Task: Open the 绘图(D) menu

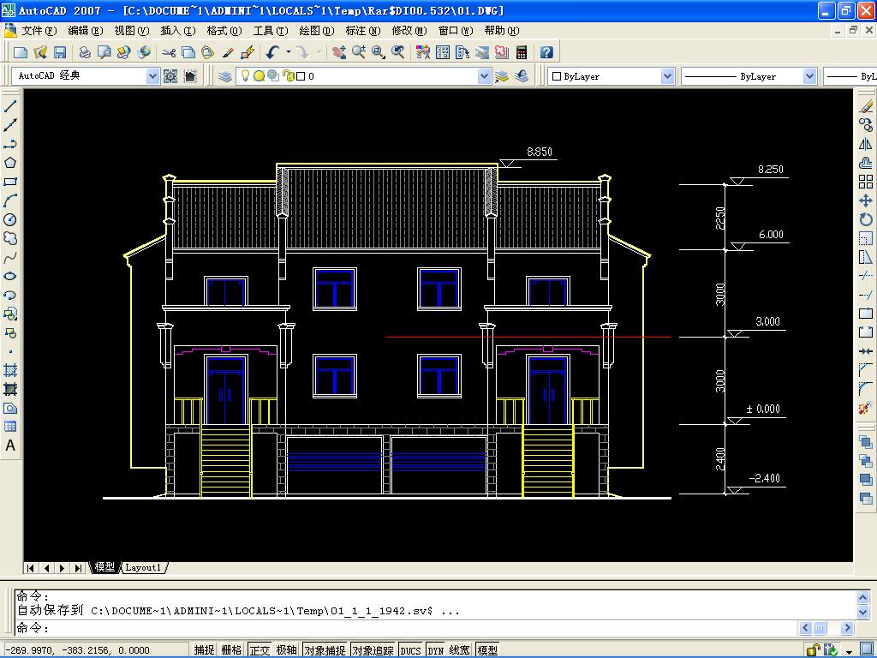Action: (317, 31)
